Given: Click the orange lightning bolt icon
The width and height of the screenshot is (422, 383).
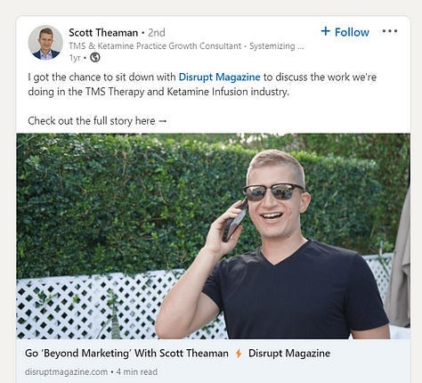Looking at the screenshot, I should tap(239, 354).
